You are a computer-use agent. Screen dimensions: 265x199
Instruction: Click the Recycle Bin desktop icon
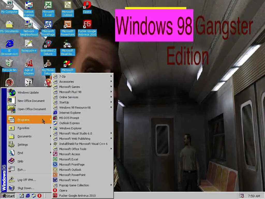click(x=9, y=66)
